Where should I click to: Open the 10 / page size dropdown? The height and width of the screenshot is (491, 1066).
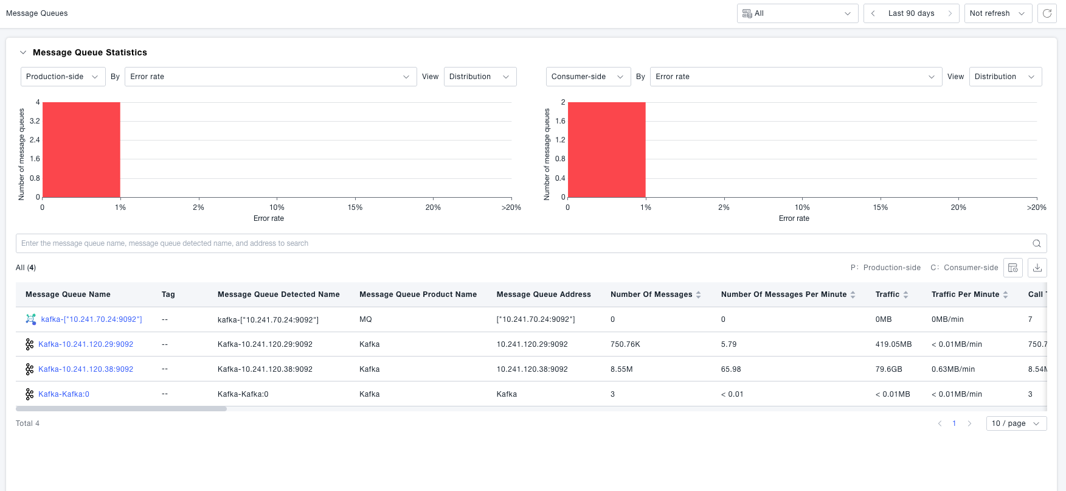click(1016, 423)
